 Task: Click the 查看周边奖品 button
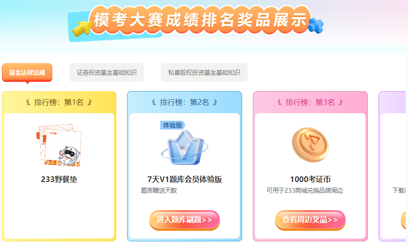pos(310,220)
